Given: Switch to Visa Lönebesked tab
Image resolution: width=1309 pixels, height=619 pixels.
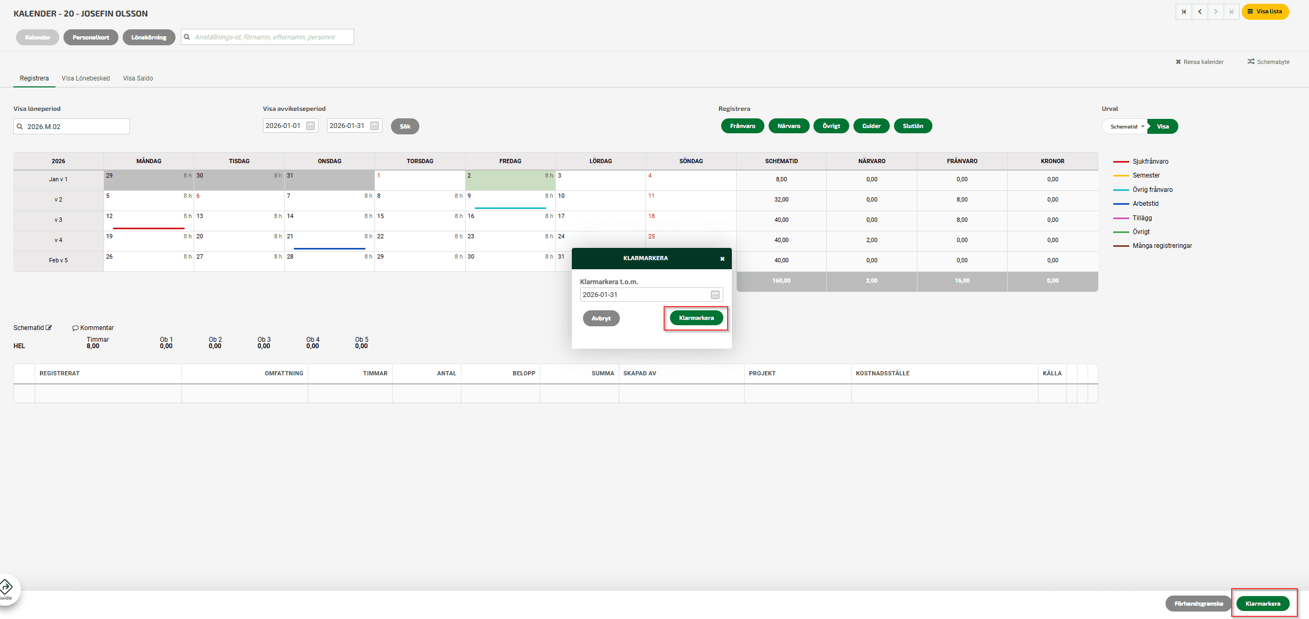Looking at the screenshot, I should 85,78.
